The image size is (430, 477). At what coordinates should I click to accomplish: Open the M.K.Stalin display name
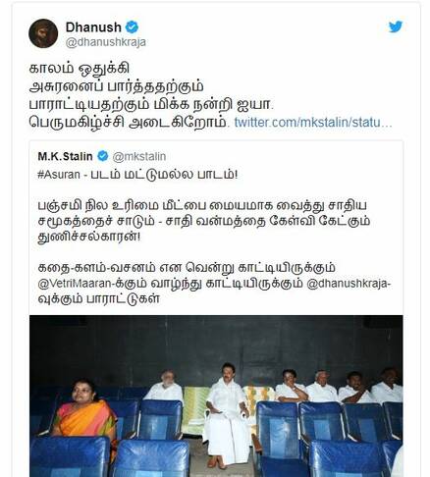[65, 156]
